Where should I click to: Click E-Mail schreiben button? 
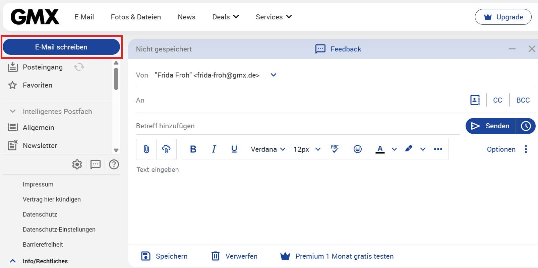[61, 47]
